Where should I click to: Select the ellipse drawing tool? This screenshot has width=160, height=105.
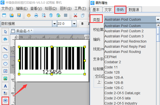[5, 64]
